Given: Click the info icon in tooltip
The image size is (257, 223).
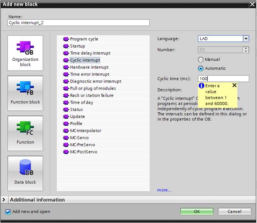Looking at the screenshot, I should (201, 86).
